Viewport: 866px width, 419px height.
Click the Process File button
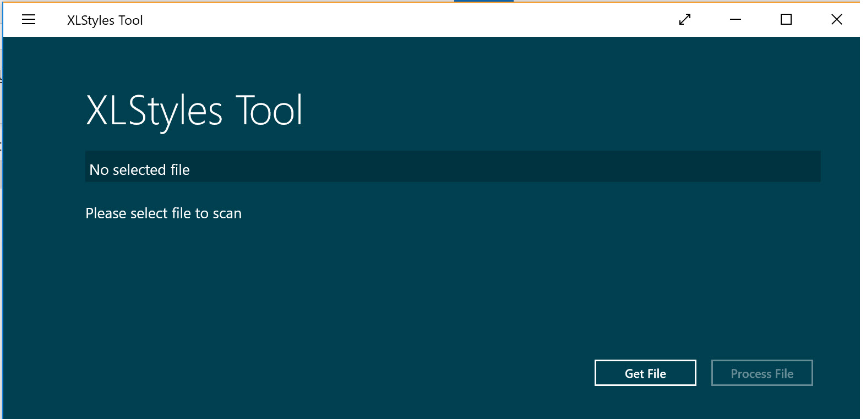(x=762, y=373)
